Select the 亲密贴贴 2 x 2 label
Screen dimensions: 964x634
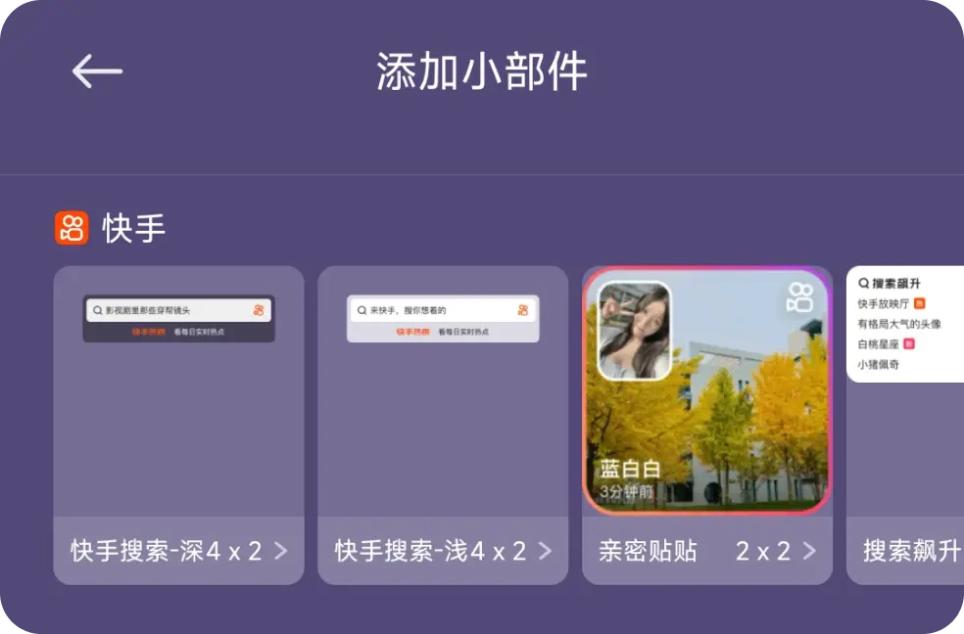coord(695,551)
